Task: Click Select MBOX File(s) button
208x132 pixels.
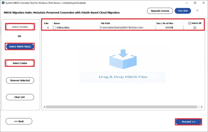Action: (x=20, y=47)
